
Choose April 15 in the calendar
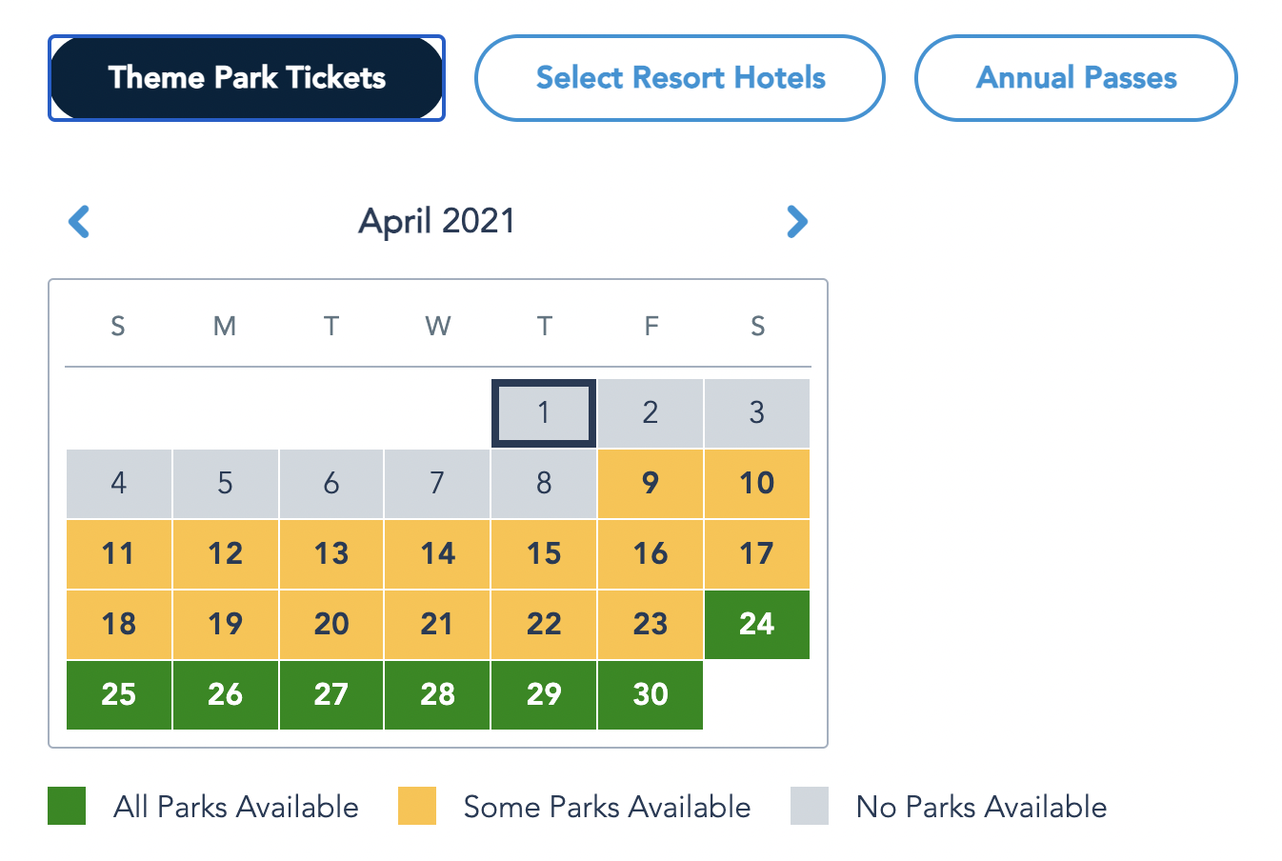544,554
